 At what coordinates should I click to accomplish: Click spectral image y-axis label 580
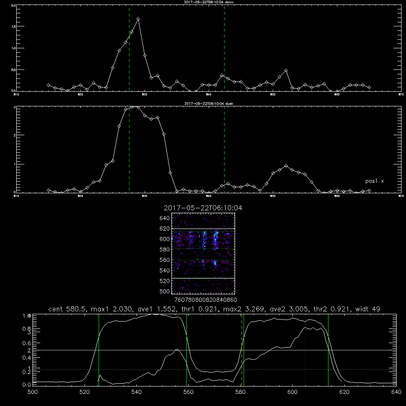click(164, 250)
